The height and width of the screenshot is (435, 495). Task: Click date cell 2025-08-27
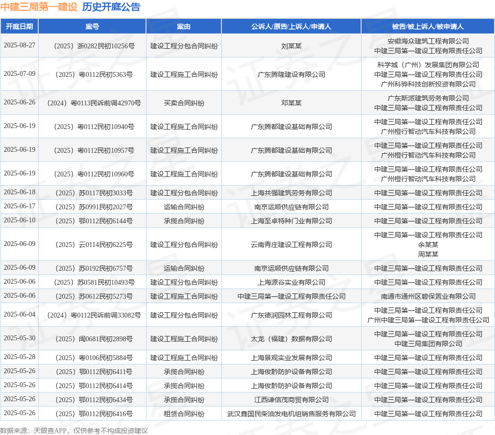click(x=19, y=45)
